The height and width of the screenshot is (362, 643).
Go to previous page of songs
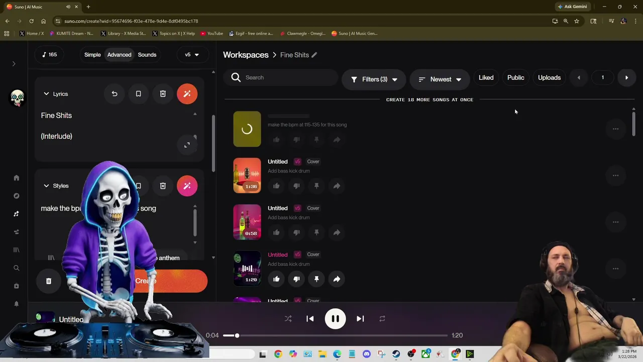[x=579, y=77]
